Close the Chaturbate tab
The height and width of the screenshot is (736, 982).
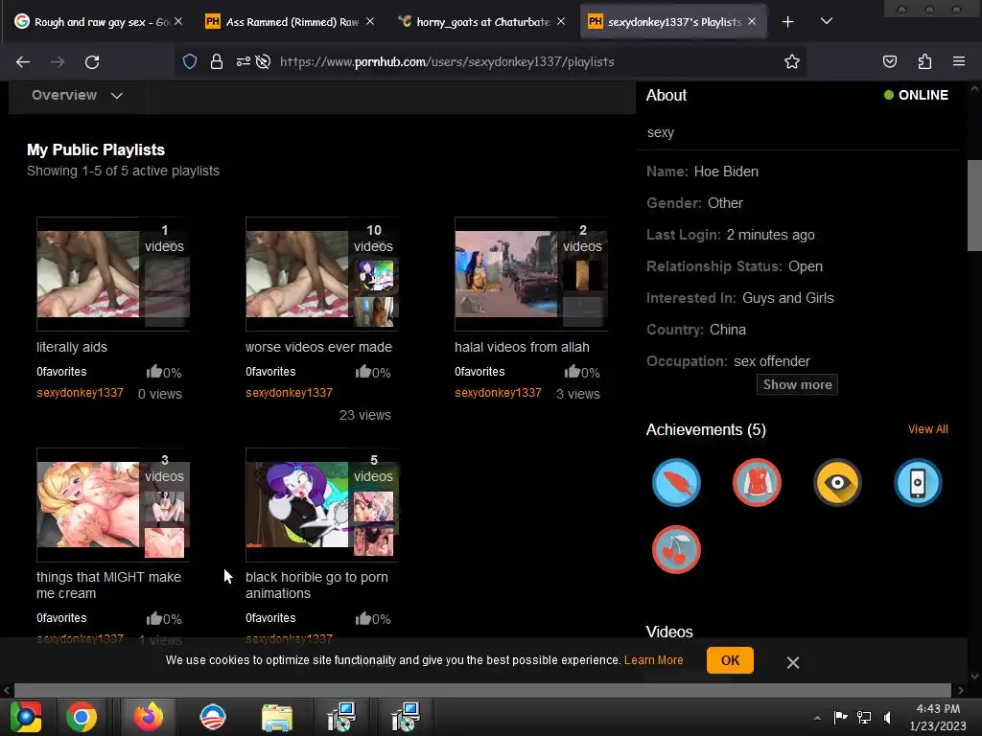(x=560, y=22)
